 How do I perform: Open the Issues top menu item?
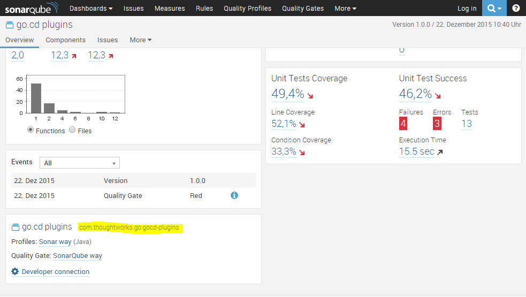[134, 9]
